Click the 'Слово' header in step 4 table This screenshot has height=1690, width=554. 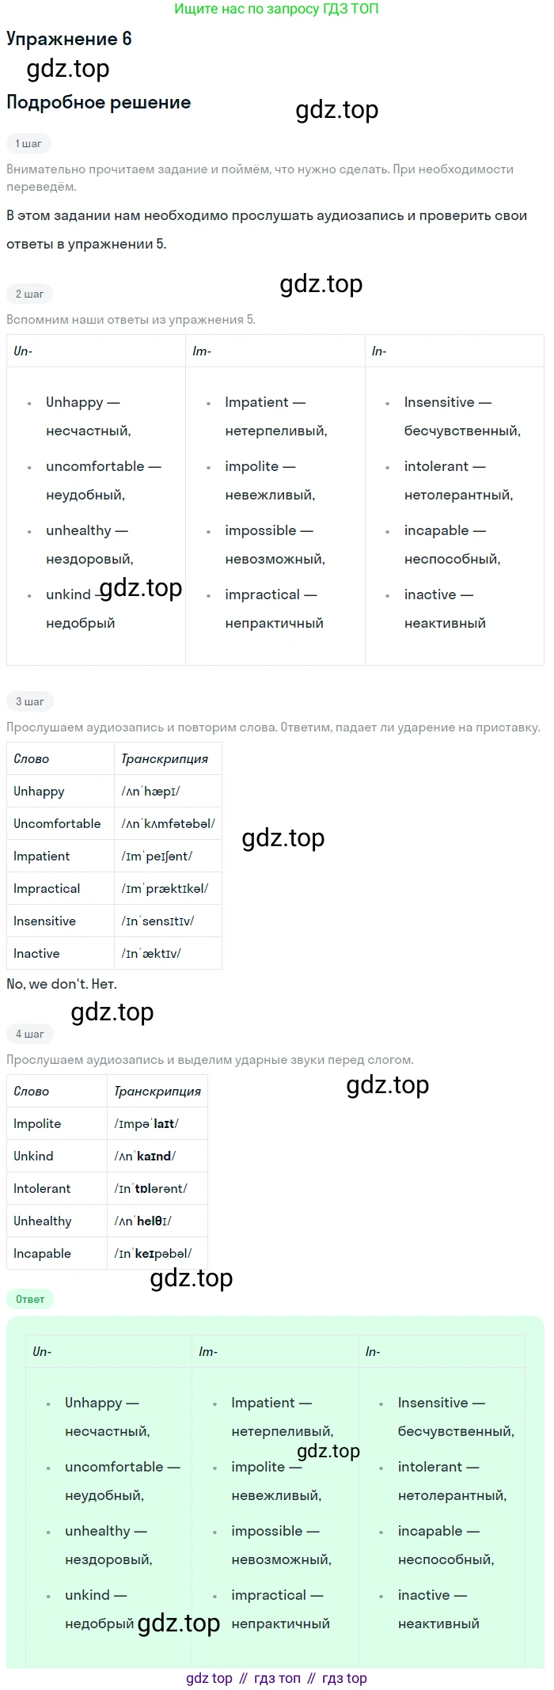tap(32, 1092)
